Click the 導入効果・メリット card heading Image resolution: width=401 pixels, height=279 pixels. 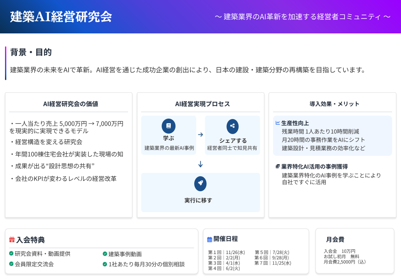pos(334,104)
